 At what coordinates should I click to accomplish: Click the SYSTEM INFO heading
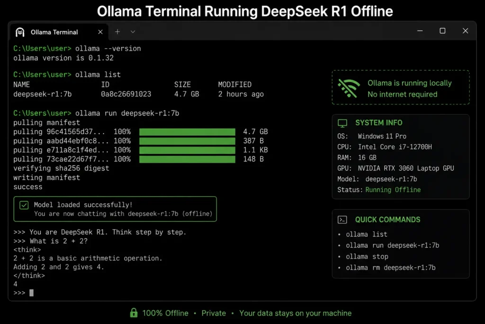tap(378, 123)
